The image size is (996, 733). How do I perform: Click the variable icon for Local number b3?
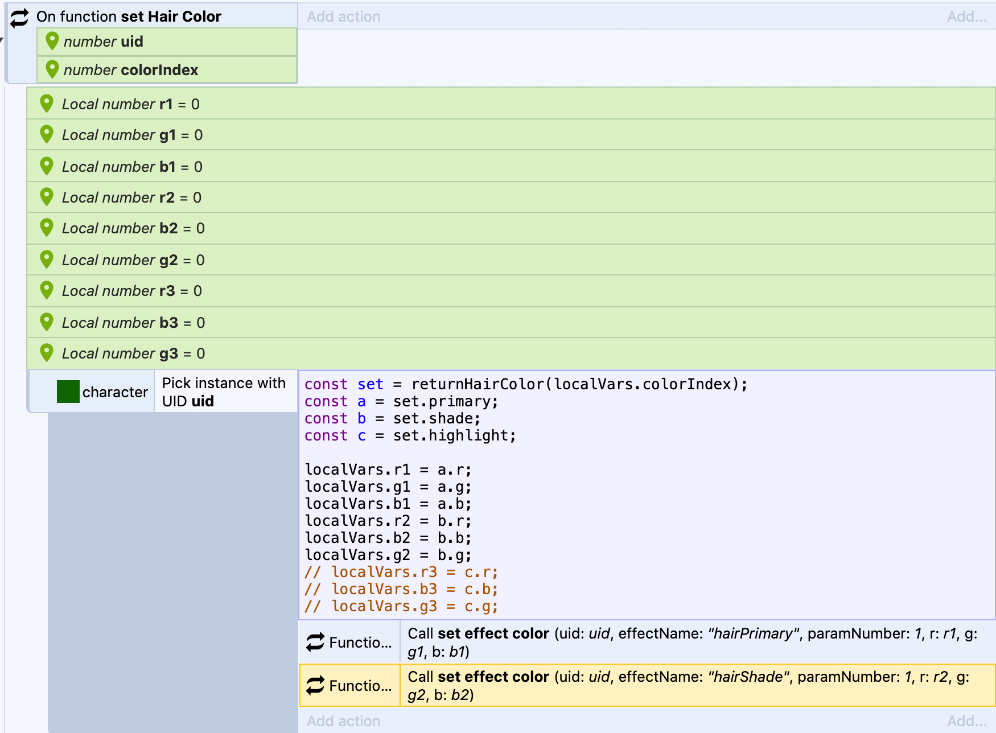(47, 322)
